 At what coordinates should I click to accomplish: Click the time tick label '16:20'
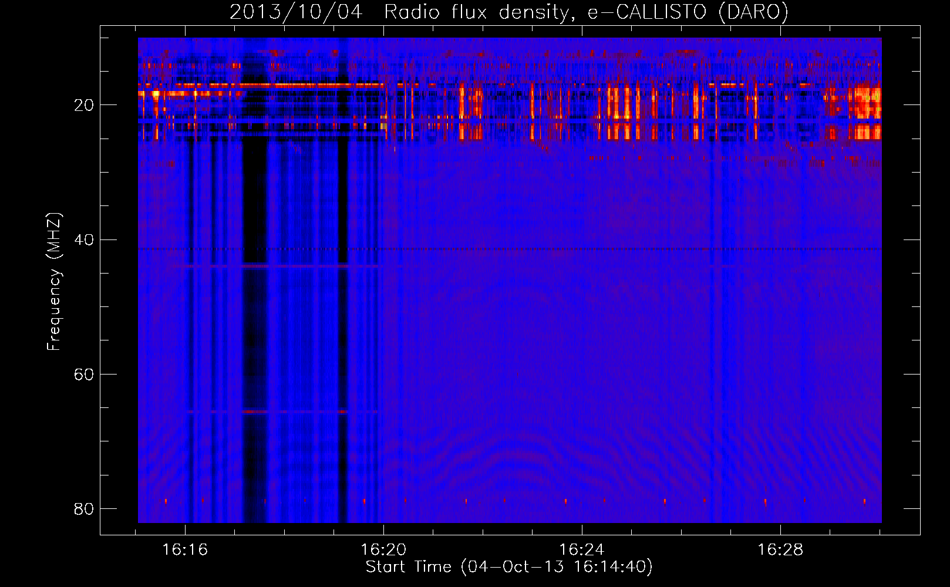pos(383,550)
